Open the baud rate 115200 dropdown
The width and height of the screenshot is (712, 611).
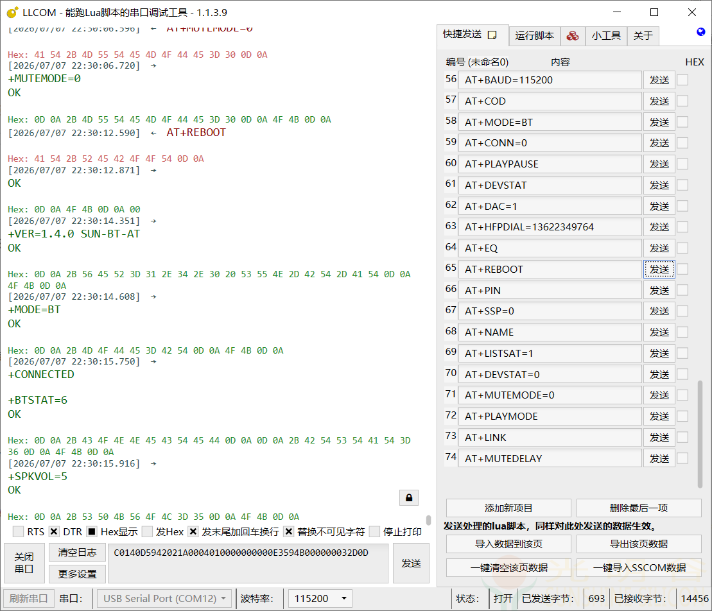(x=320, y=599)
